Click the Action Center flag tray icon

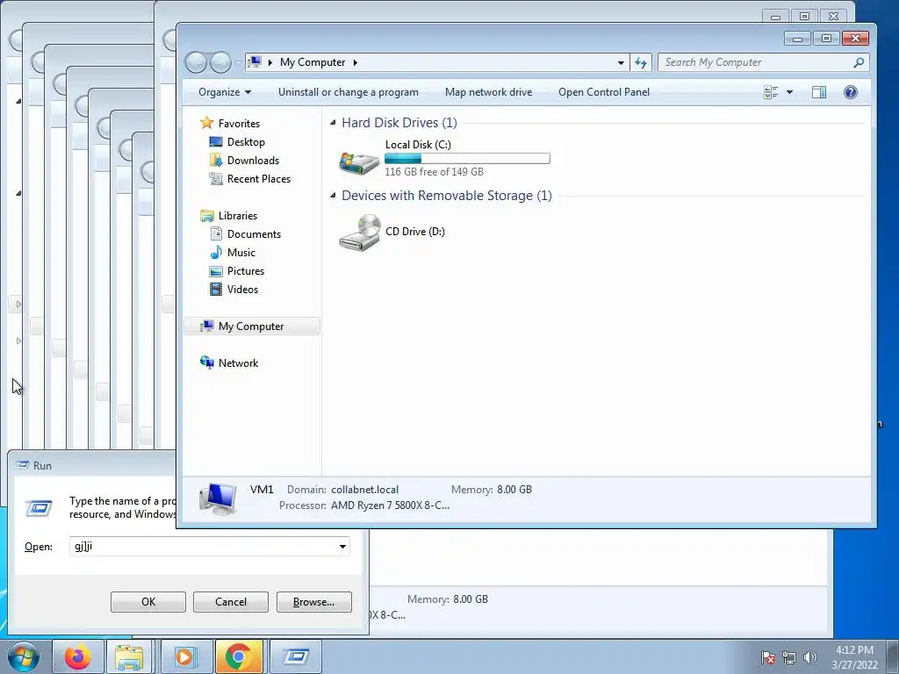[x=767, y=657]
